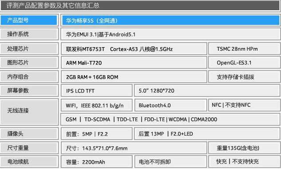281x169 pixels.
Task: Click '后置 13MP | F2.0+LED' cell
Action: pyautogui.click(x=207, y=134)
